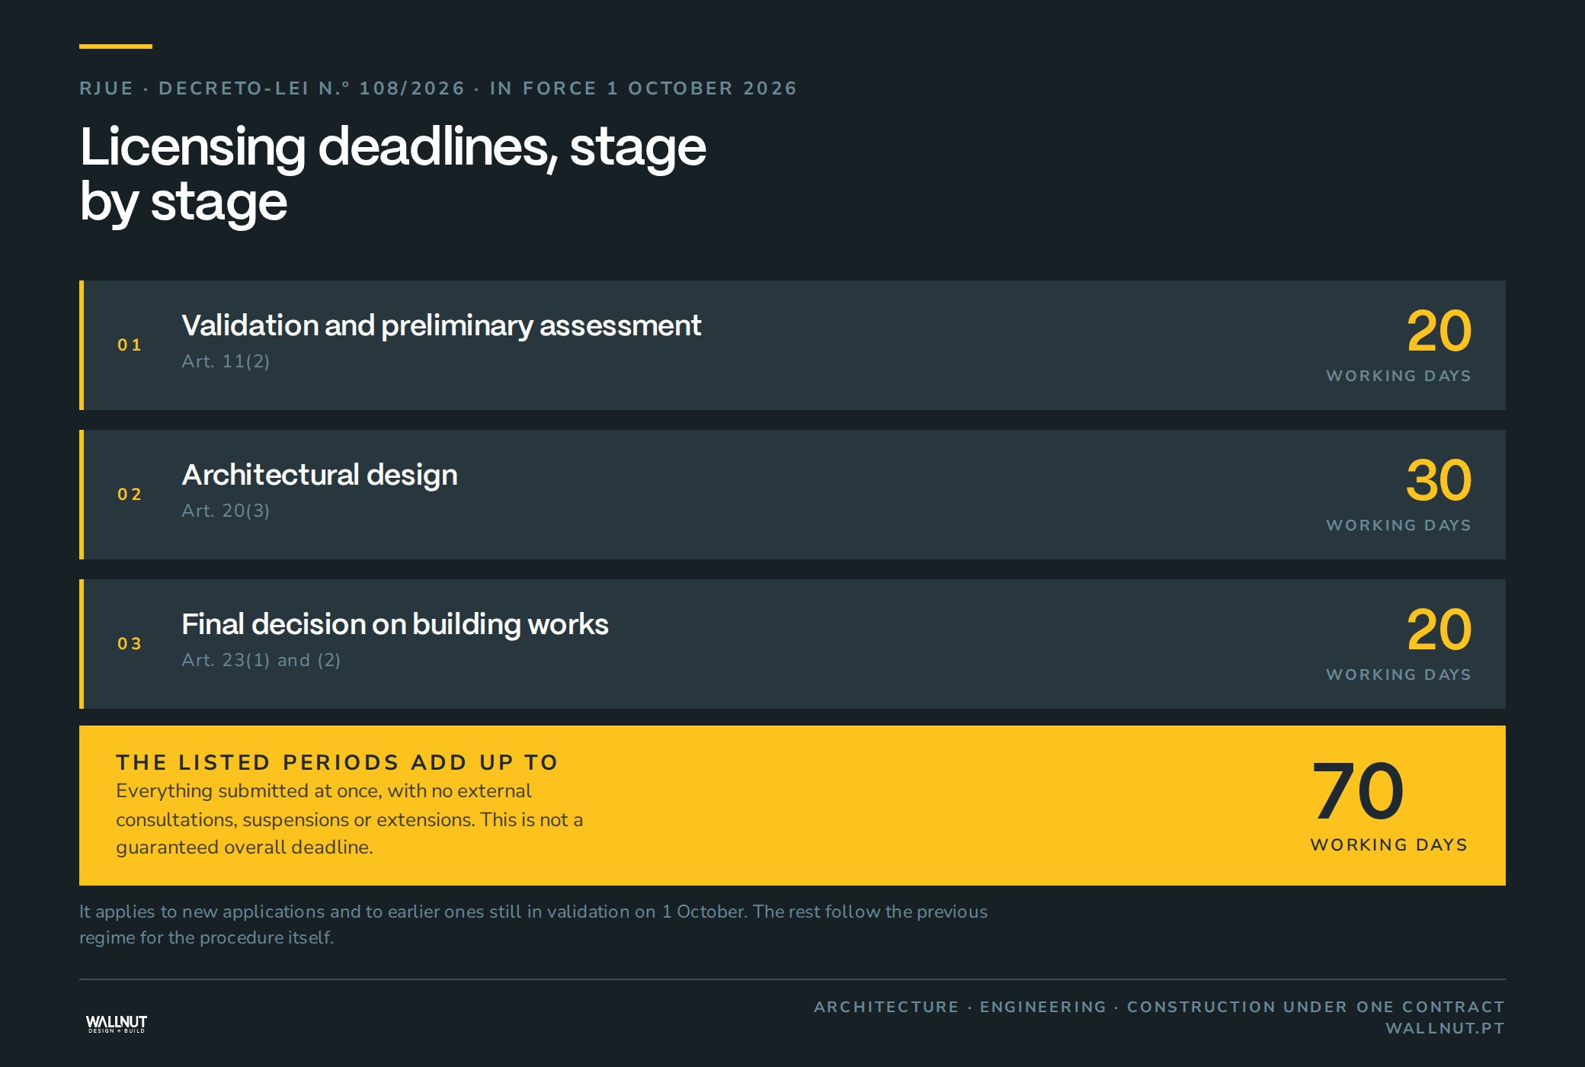Select 'Validation and preliminary assessment' heading
Image resolution: width=1585 pixels, height=1067 pixels.
pyautogui.click(x=441, y=325)
